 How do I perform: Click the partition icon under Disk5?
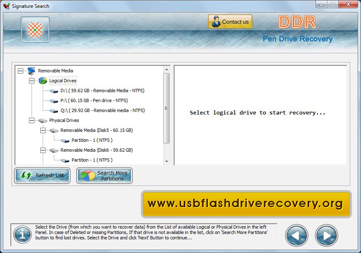pyautogui.click(x=65, y=141)
